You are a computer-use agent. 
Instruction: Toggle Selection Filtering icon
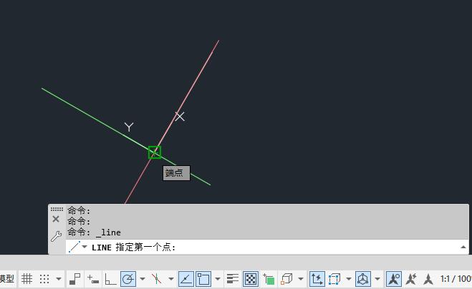click(334, 279)
